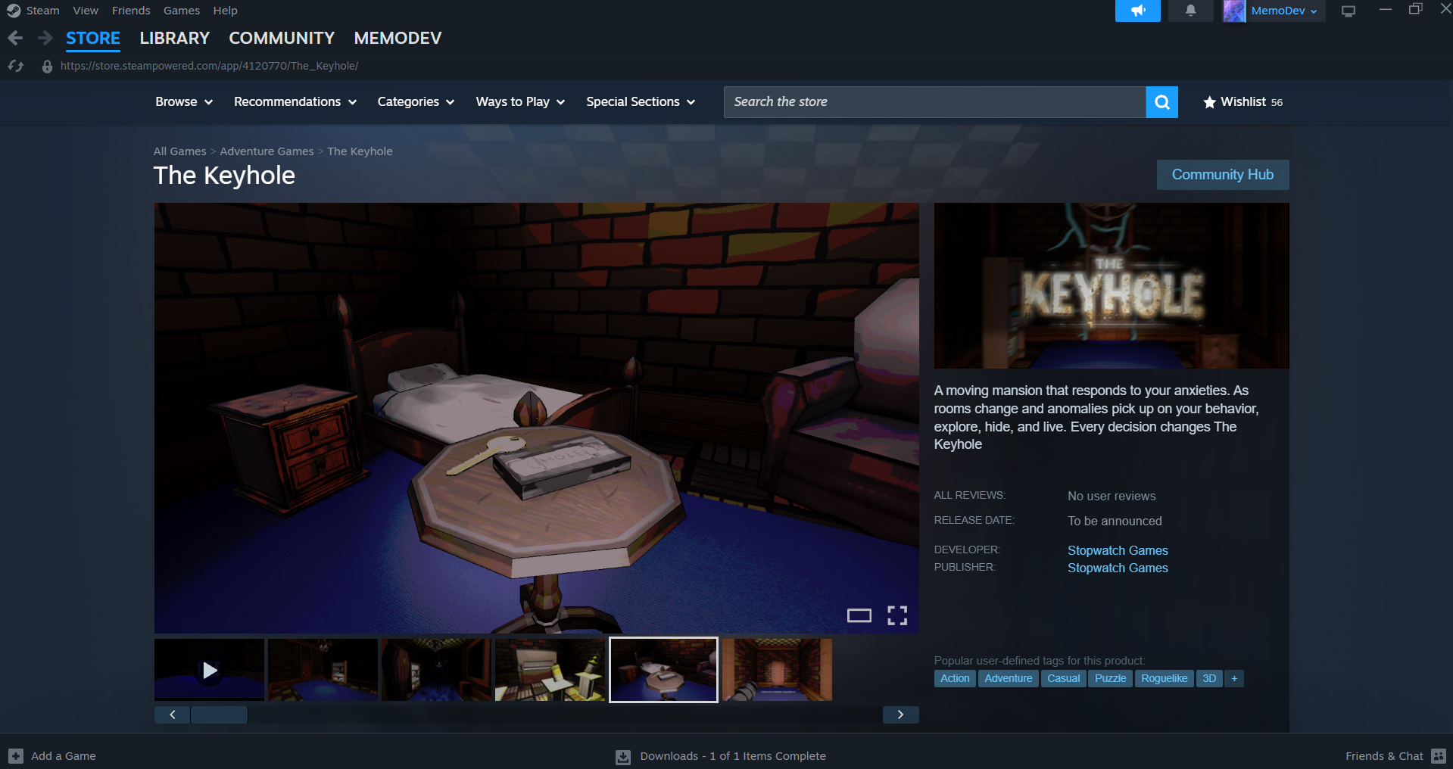Expand the Categories dropdown
This screenshot has height=769, width=1453.
tap(415, 102)
